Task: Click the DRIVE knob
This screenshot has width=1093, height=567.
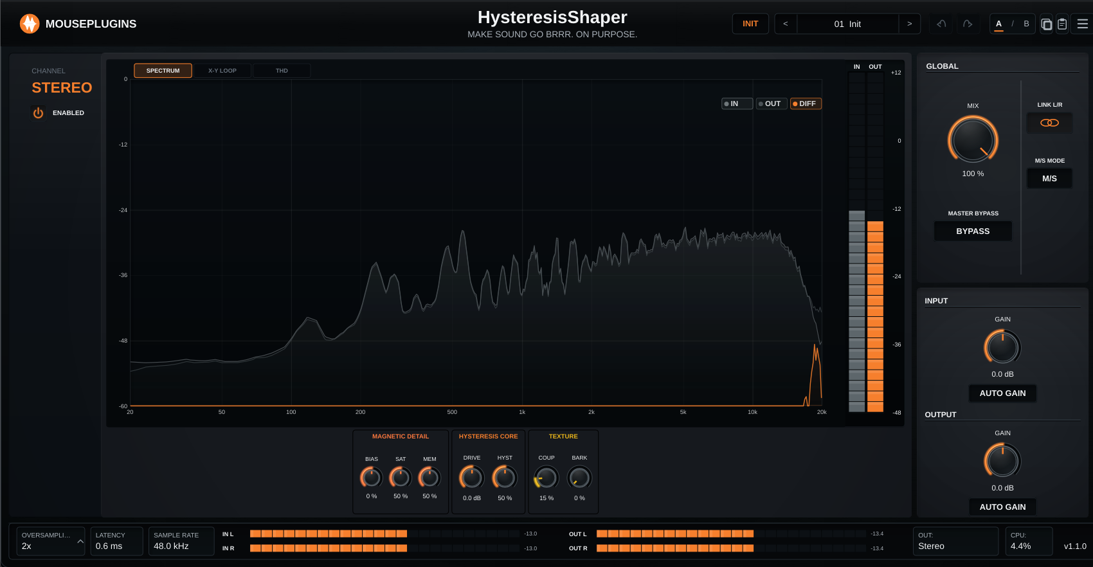Action: (x=472, y=478)
